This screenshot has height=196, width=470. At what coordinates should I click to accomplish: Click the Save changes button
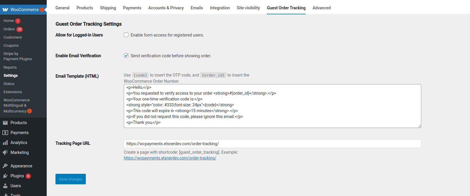pyautogui.click(x=71, y=179)
